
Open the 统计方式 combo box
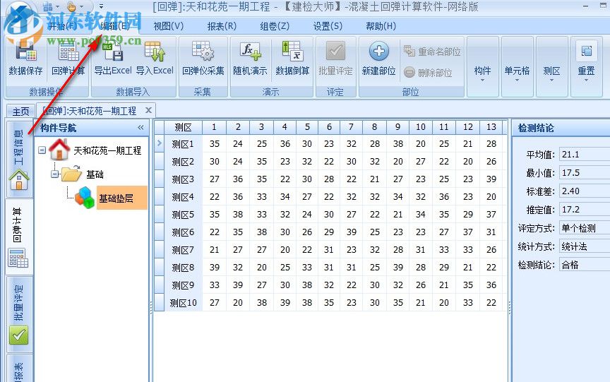585,246
